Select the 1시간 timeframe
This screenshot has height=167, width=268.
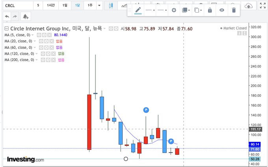(x=51, y=6)
